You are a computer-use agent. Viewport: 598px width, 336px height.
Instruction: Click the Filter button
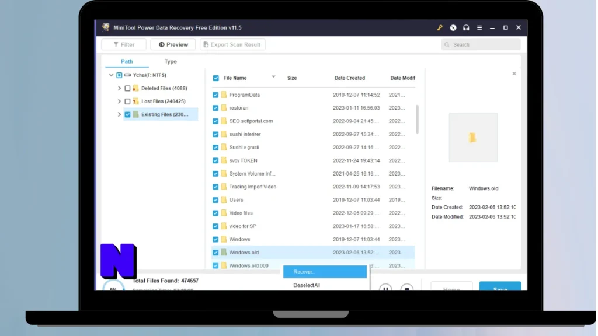pyautogui.click(x=124, y=44)
